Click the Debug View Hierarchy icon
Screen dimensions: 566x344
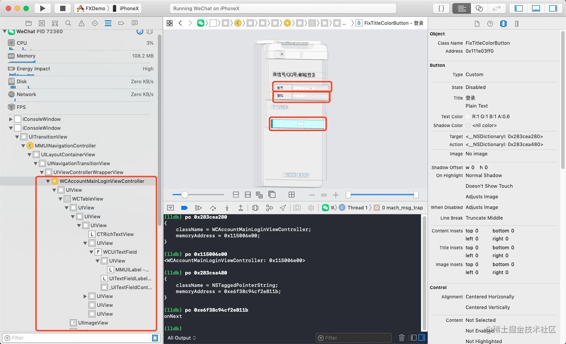(x=255, y=208)
